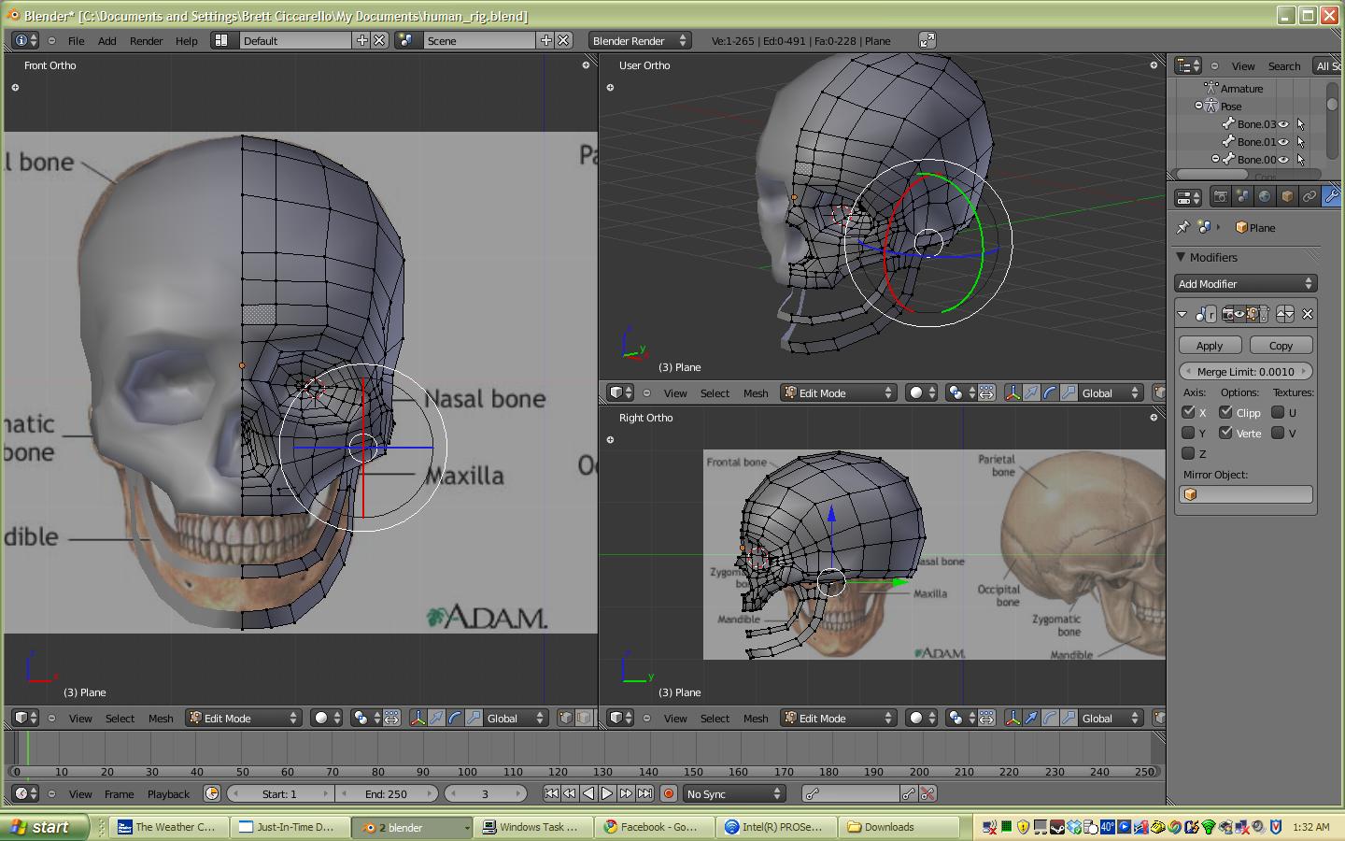1345x841 pixels.
Task: Enable the Z axis mirror checkbox
Action: [1188, 453]
